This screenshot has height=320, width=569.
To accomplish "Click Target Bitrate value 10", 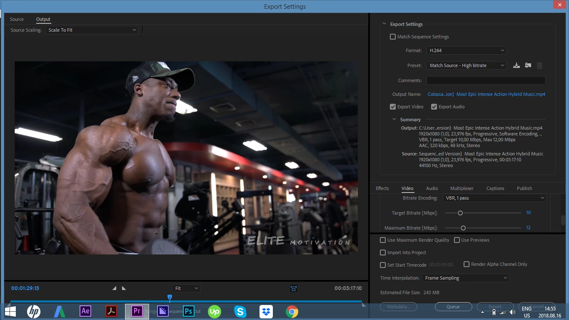I will click(528, 213).
